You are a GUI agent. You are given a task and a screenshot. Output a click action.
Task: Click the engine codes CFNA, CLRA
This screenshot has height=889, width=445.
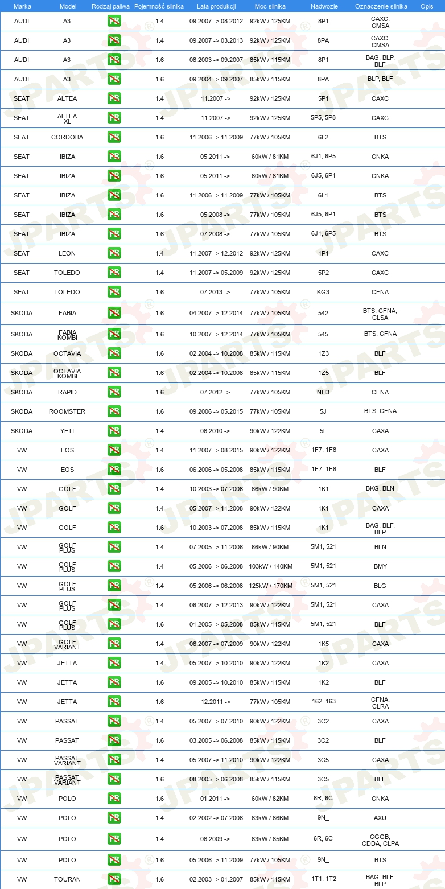coord(380,703)
